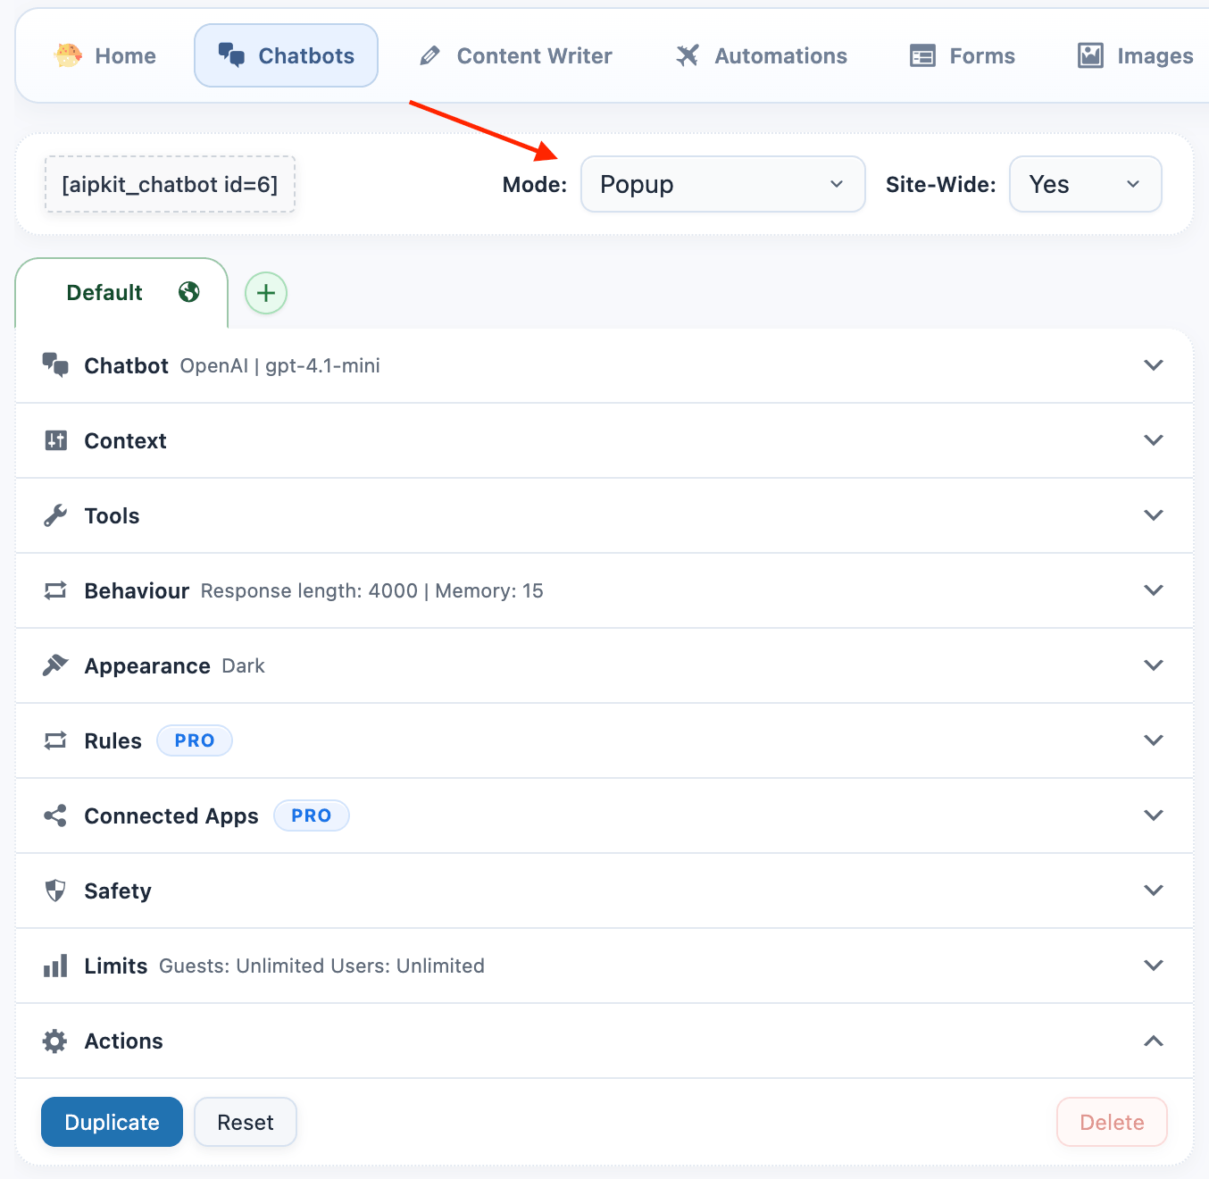Click the Reset button
This screenshot has height=1179, width=1209.
246,1122
